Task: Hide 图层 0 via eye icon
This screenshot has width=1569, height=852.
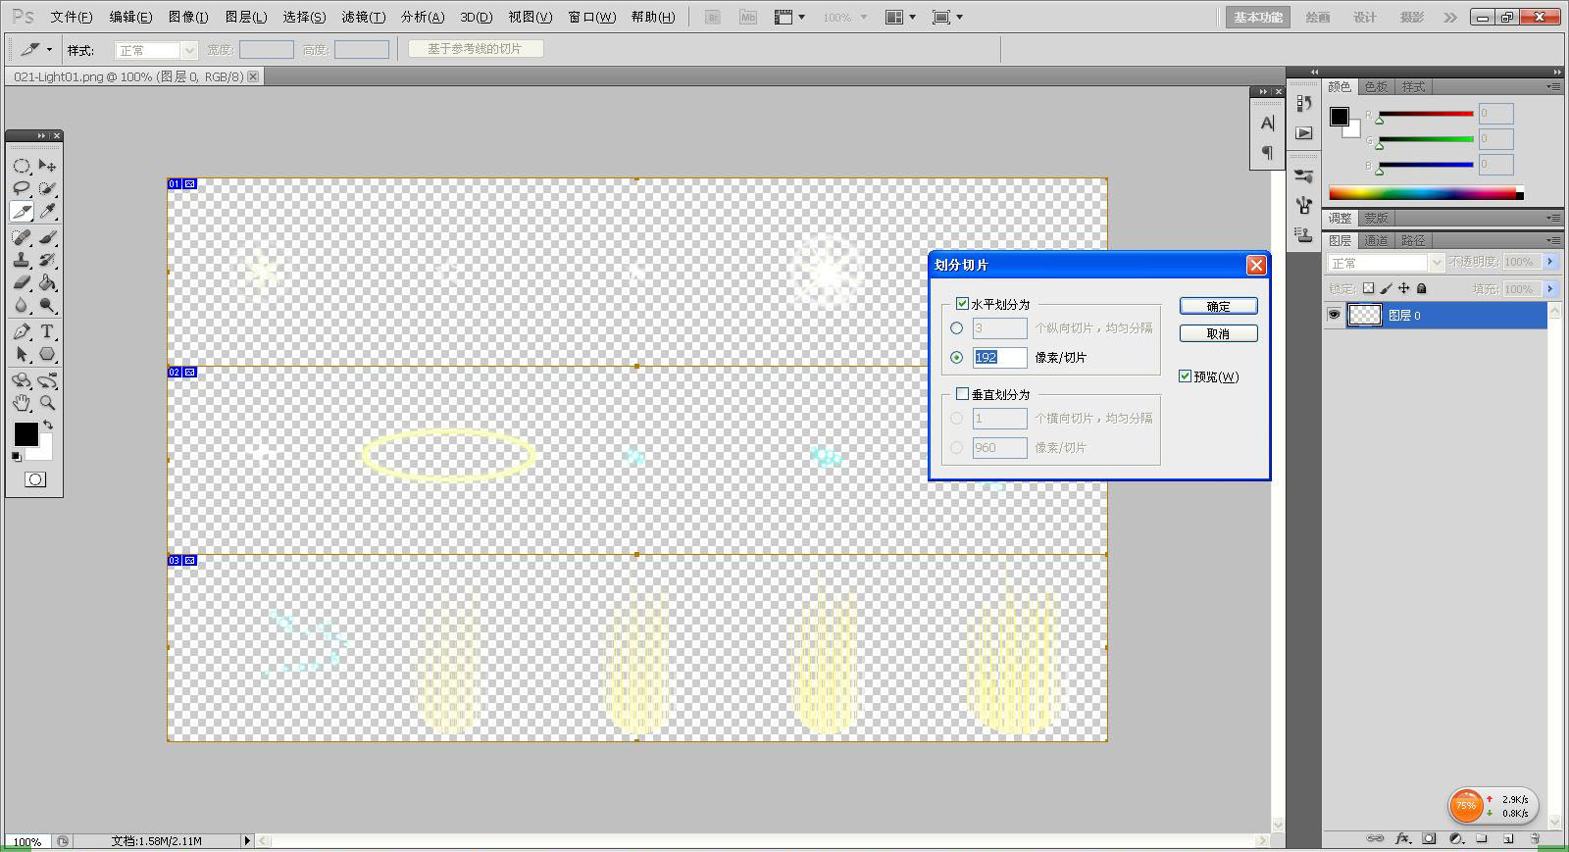Action: [x=1334, y=315]
